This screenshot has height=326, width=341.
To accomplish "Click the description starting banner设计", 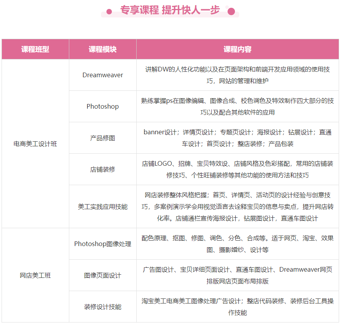I will (x=238, y=138).
